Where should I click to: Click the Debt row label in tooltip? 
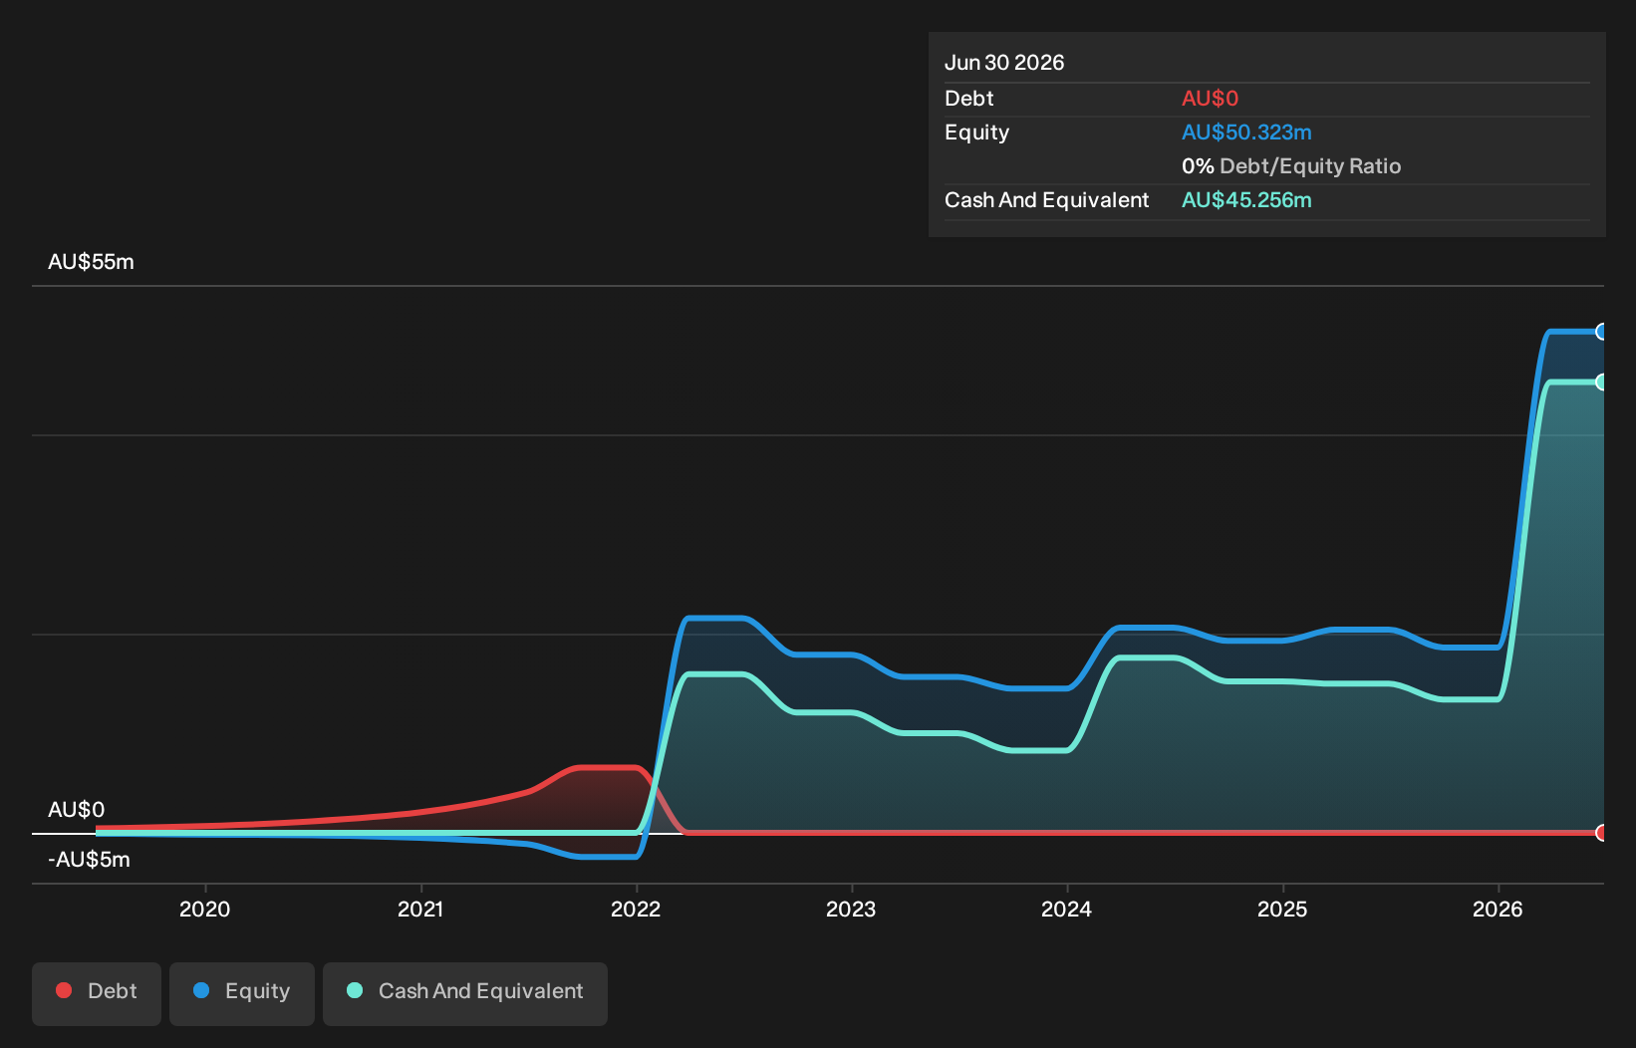[969, 99]
